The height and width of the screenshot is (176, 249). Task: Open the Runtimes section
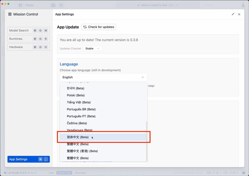click(29, 39)
